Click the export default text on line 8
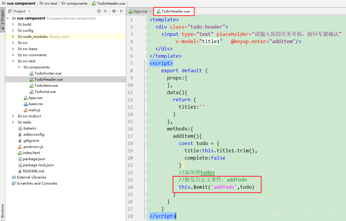This screenshot has height=221, width=346. (x=181, y=71)
